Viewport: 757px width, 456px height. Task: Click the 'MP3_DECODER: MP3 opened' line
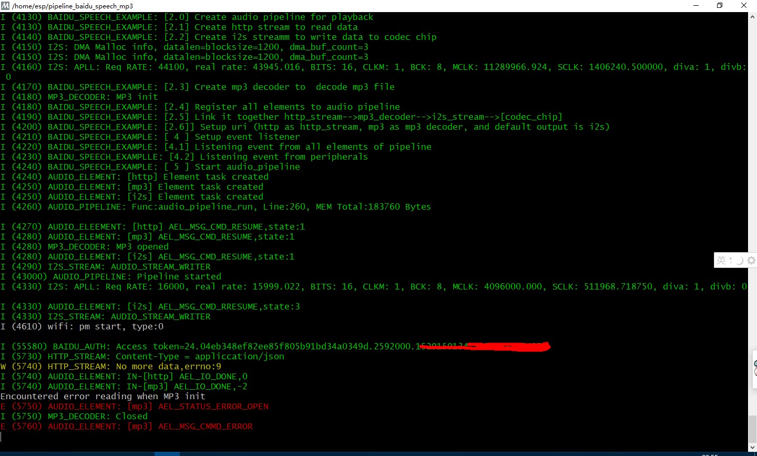coord(85,246)
